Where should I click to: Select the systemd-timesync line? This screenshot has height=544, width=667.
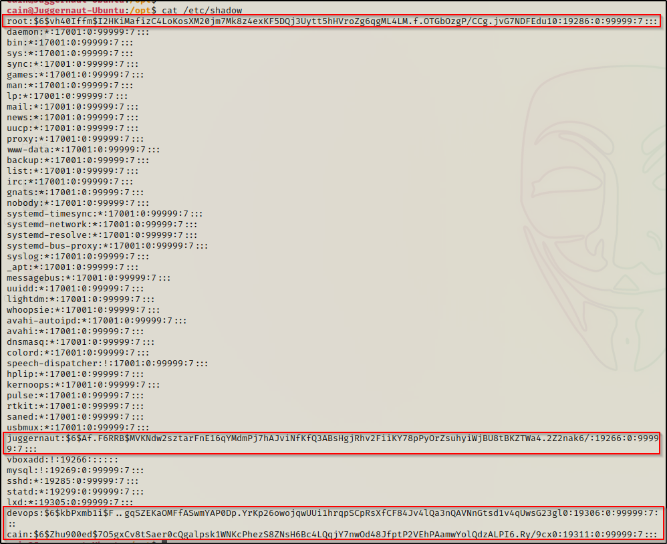pyautogui.click(x=105, y=213)
